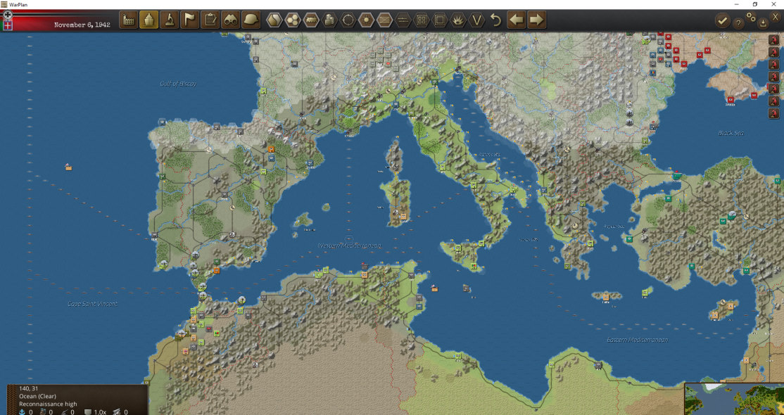Click the Ocean (Clear) terrain text
Screen dimensions: 784x415
37,396
